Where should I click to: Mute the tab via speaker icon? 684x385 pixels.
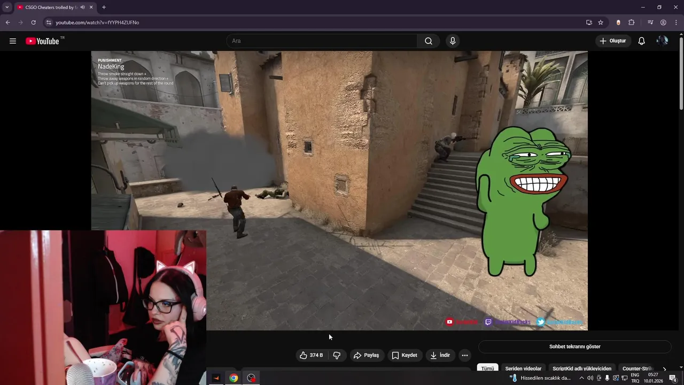pos(82,7)
